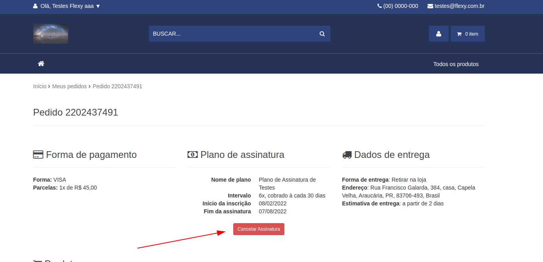The image size is (543, 262).
Task: Click the phone icon in top bar
Action: [x=379, y=6]
